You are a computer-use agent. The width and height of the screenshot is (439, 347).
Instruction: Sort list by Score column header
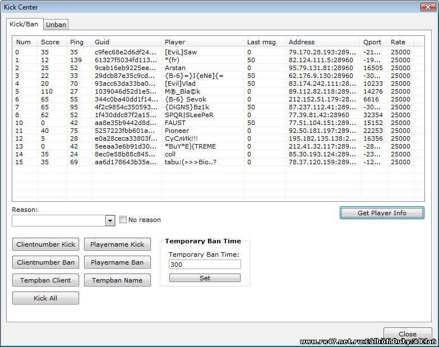pyautogui.click(x=50, y=42)
